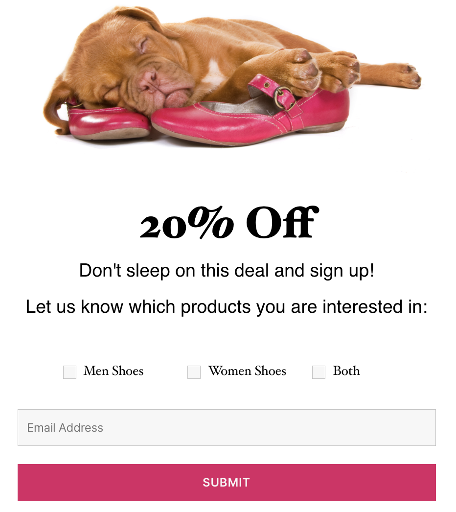This screenshot has height=512, width=456.
Task: Click the "Don't sleep on this deal" text
Action: point(227,270)
